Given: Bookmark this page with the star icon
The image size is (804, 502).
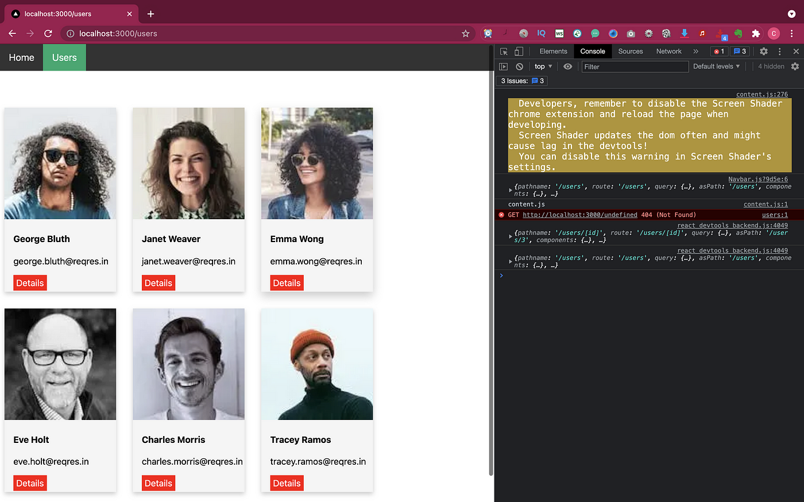Looking at the screenshot, I should pos(465,33).
